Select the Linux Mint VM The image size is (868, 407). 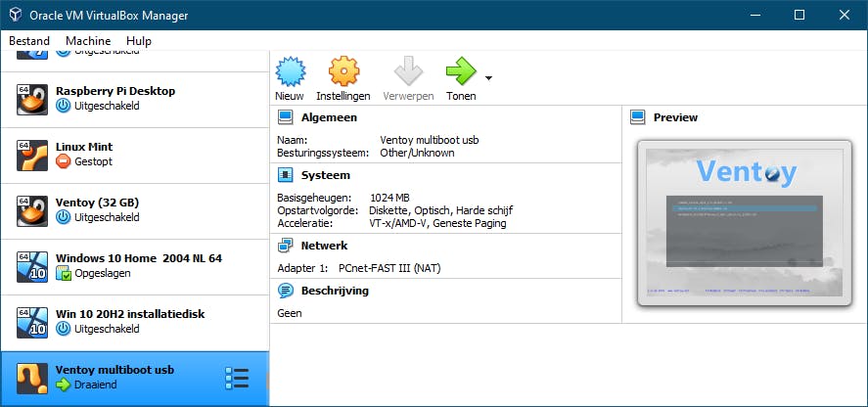coord(134,156)
